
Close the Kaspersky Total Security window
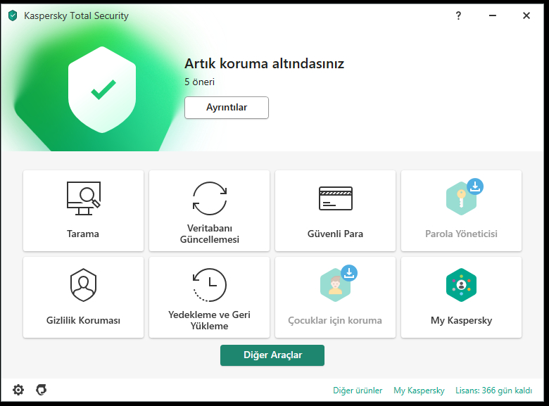point(526,15)
